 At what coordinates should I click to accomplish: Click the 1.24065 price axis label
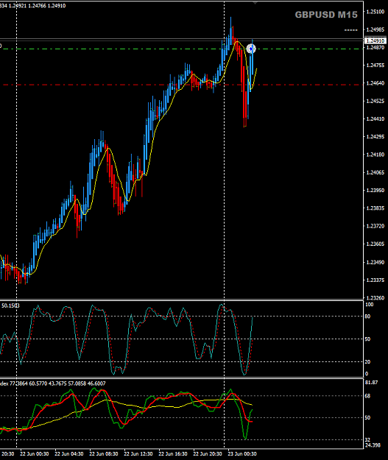point(375,172)
